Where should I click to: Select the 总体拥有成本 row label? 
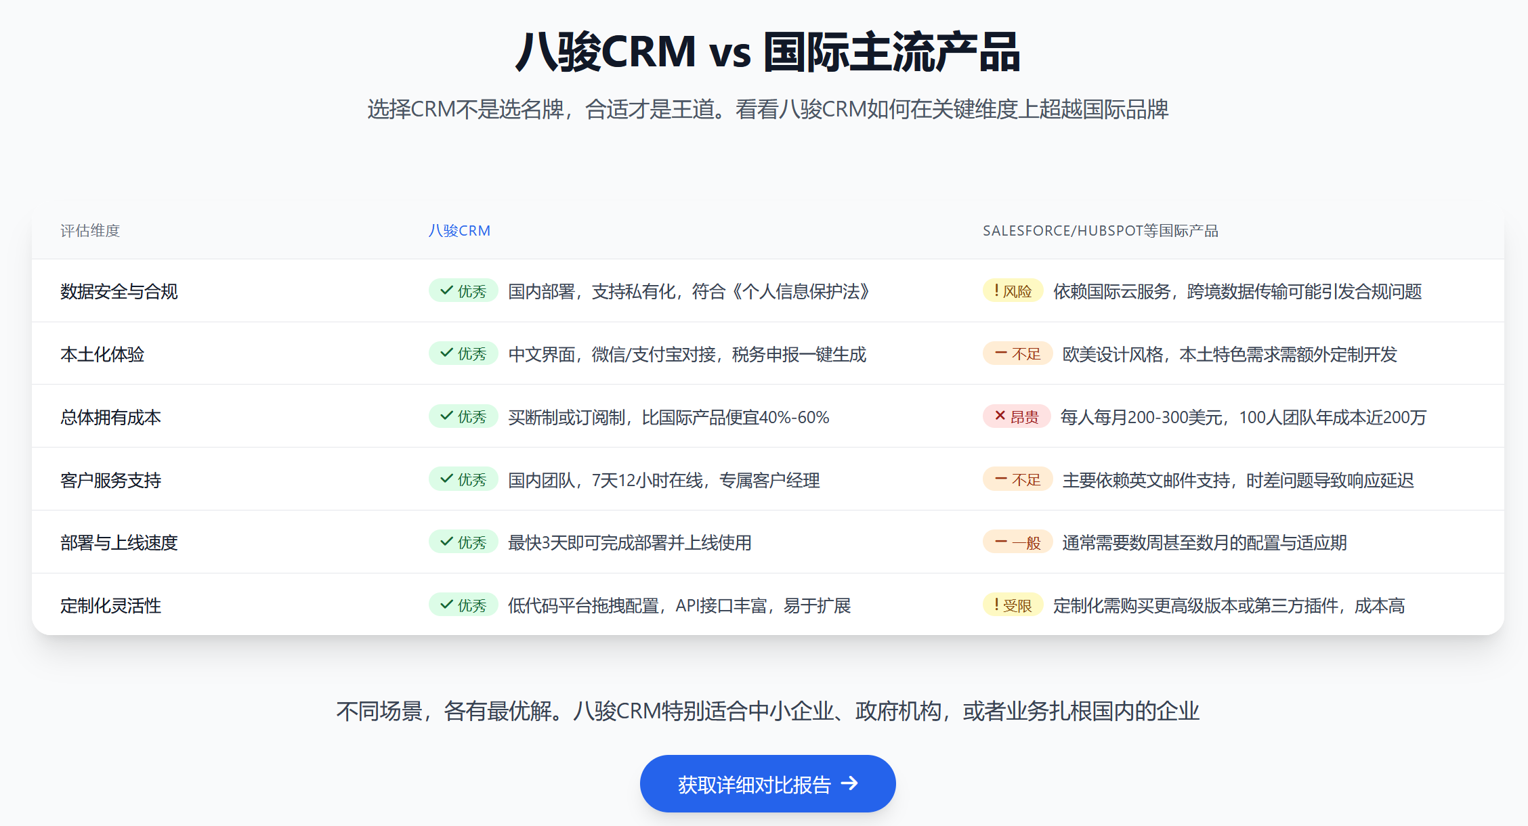(112, 416)
